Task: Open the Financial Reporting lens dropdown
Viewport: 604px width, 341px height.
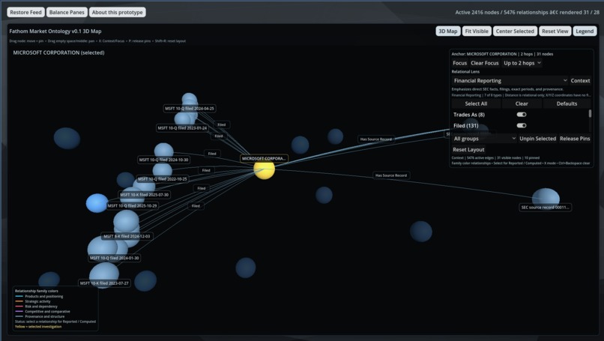Action: coord(510,80)
